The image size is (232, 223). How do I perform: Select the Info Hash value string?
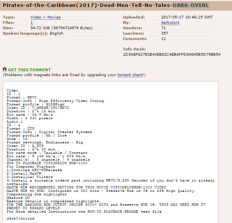(171, 55)
